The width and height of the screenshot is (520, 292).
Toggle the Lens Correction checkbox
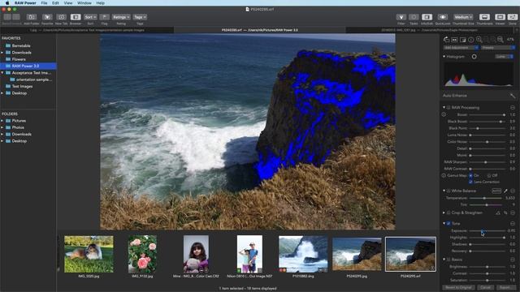coord(470,182)
